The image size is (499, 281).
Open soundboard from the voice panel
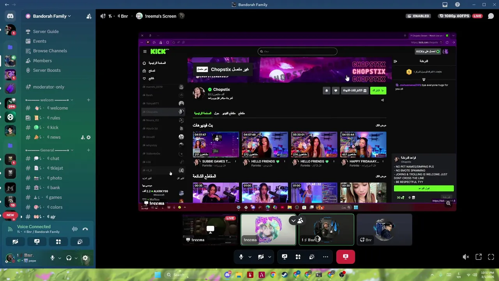tap(80, 242)
